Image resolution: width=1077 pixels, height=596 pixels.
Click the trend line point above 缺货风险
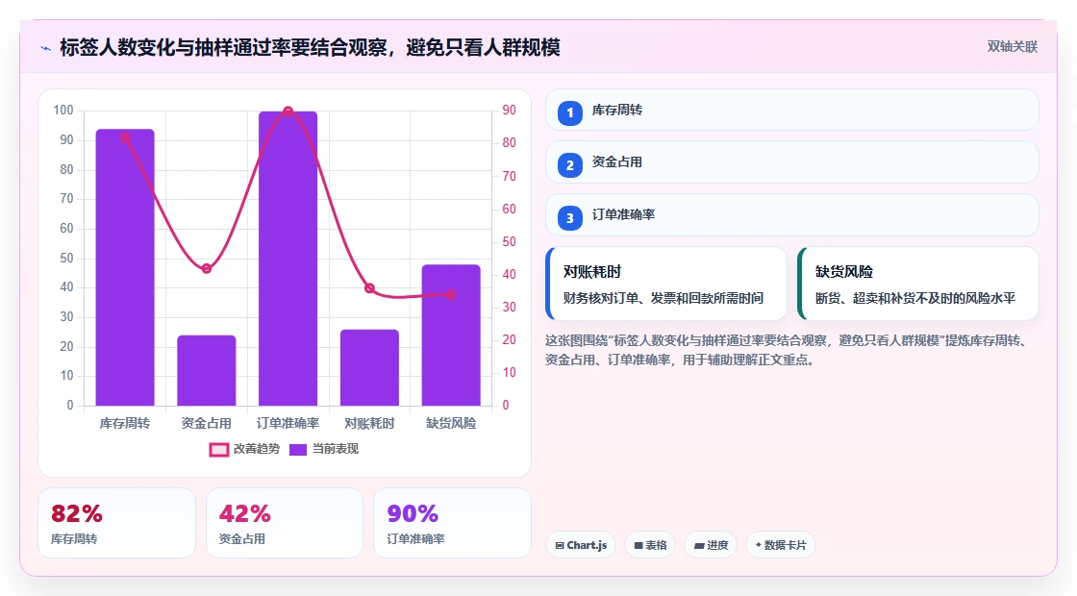[451, 294]
